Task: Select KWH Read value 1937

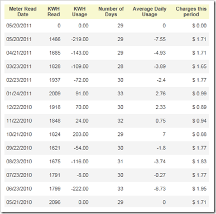Action: tap(55, 80)
